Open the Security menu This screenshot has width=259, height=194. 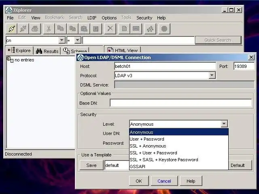coord(144,18)
